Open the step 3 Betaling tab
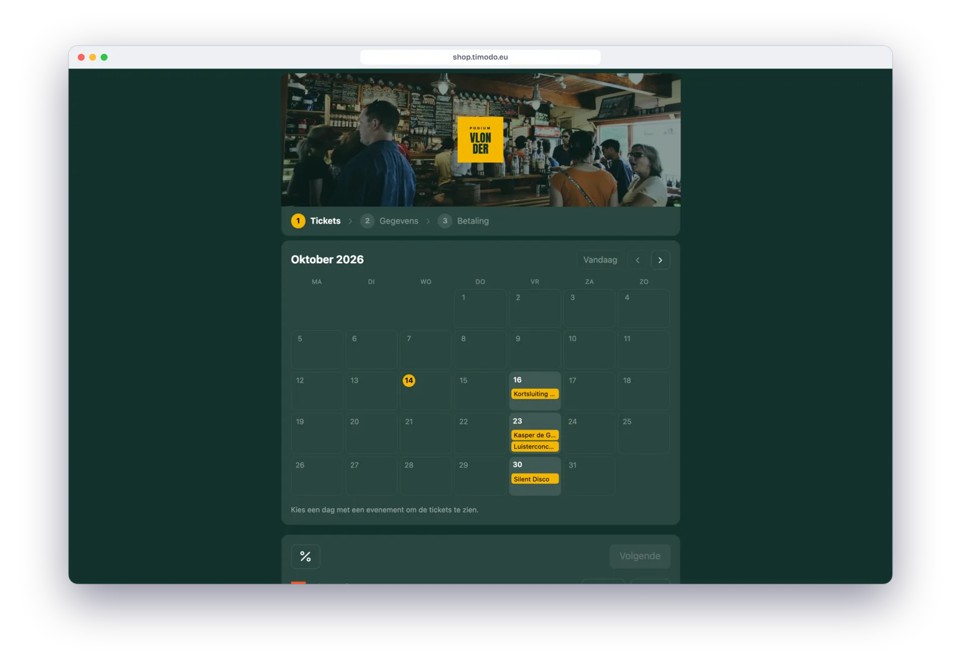961x664 pixels. tap(463, 221)
